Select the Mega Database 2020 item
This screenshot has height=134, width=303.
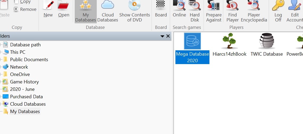pos(192,48)
